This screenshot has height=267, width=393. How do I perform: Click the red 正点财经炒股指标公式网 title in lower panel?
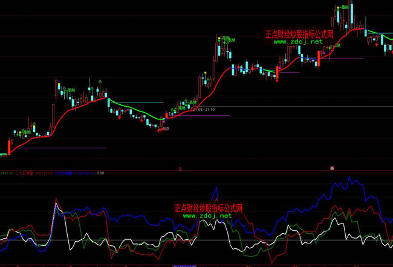click(x=208, y=208)
